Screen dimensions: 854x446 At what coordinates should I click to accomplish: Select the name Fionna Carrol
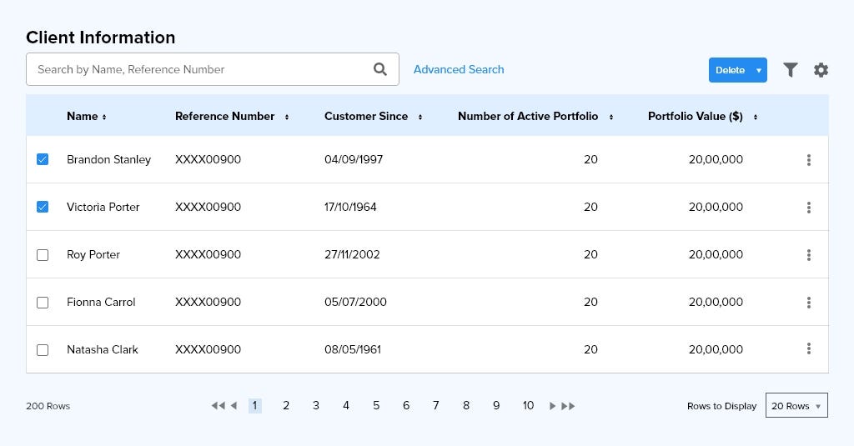[x=101, y=303]
